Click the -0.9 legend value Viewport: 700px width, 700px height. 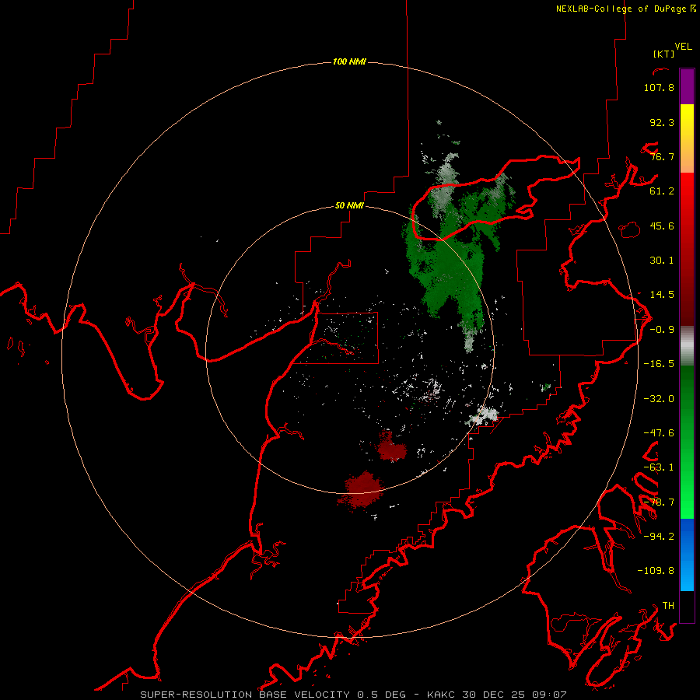662,330
